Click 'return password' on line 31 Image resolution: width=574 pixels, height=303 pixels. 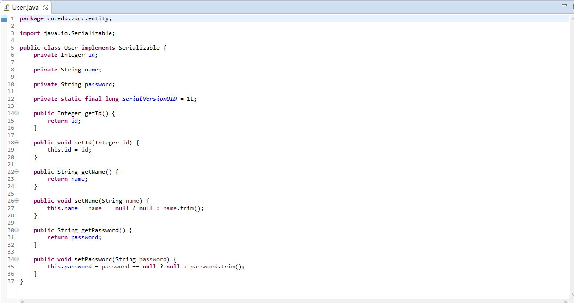[x=73, y=237]
